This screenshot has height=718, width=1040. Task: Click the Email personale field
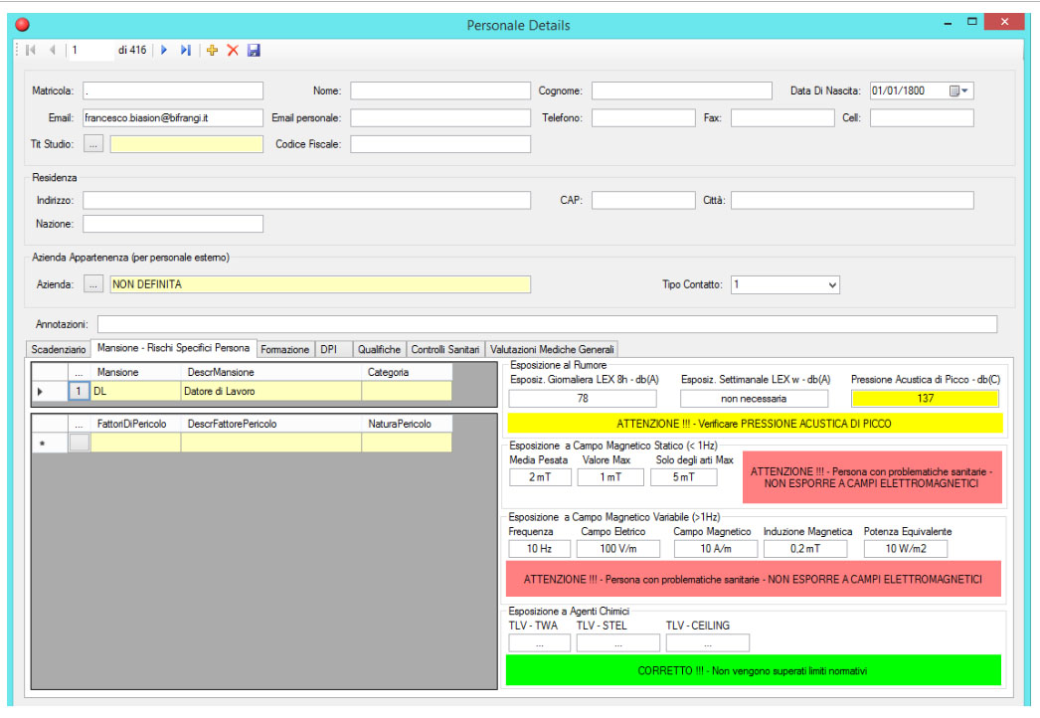(440, 118)
